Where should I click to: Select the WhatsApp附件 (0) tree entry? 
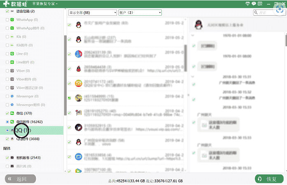30,28
